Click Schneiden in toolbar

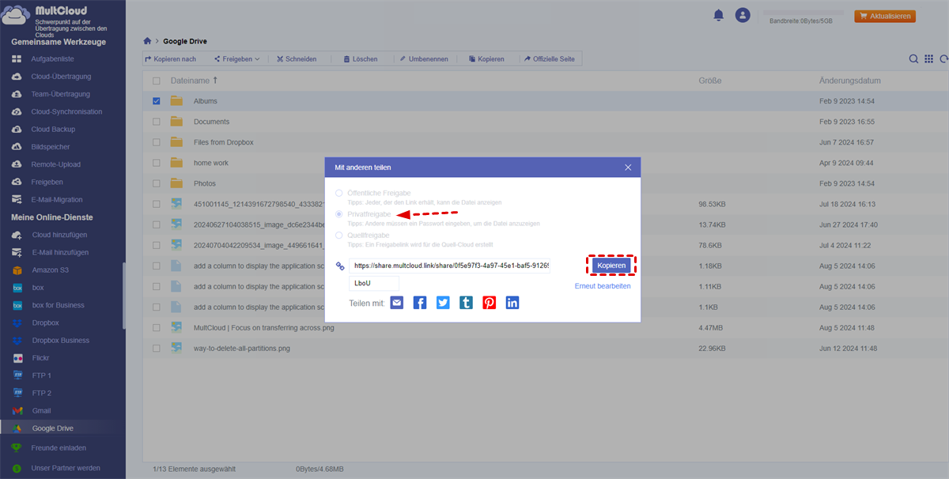297,59
